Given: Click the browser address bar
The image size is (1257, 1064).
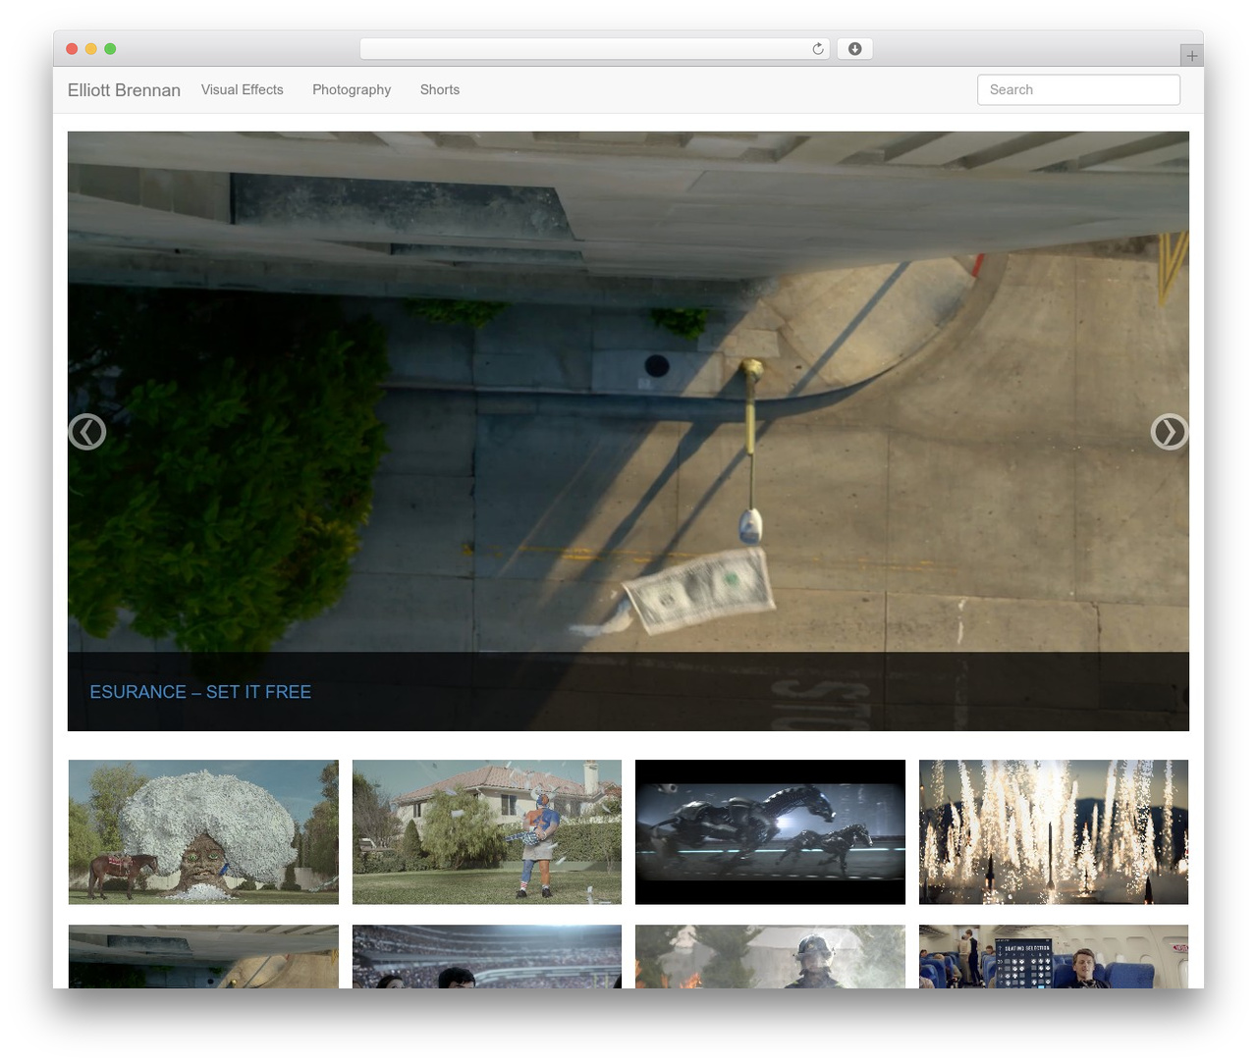Looking at the screenshot, I should point(594,49).
